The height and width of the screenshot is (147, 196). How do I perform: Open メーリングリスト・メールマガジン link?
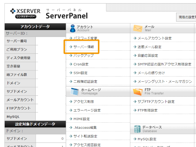point(165,82)
